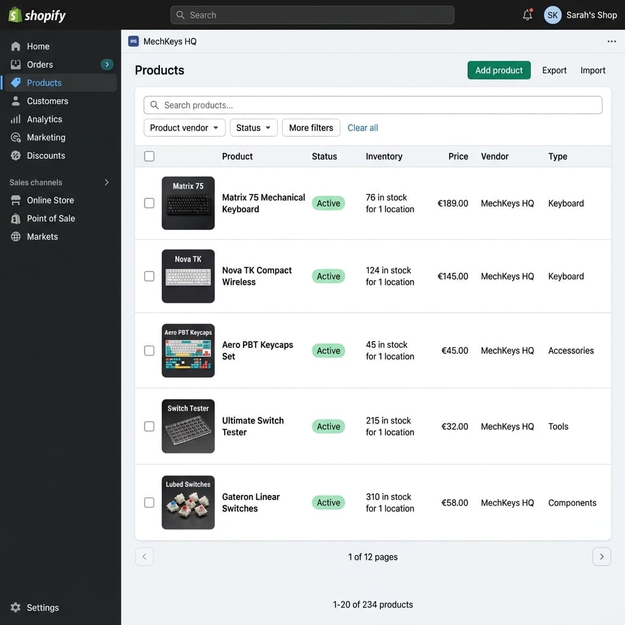The width and height of the screenshot is (625, 625).
Task: Check the Nova TK Compact Wireless checkbox
Action: [149, 276]
